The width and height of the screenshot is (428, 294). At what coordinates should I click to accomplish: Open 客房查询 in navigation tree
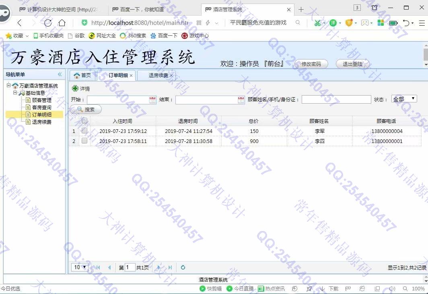click(41, 107)
